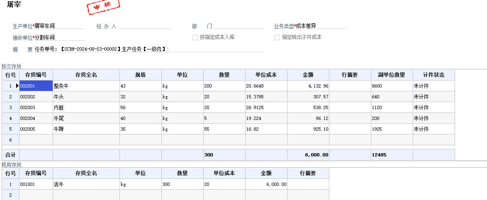Enable 按指定成本入库 checkbox
The width and height of the screenshot is (487, 200).
(x=195, y=37)
